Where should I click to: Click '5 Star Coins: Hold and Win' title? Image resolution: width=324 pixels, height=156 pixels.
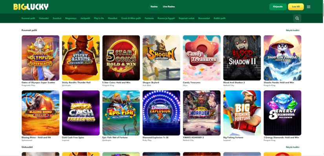(x=116, y=83)
